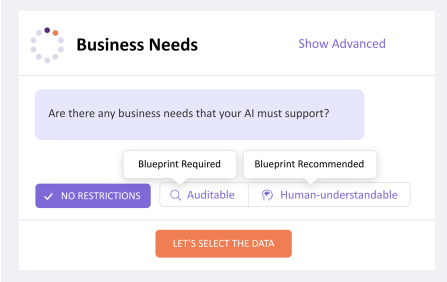Click the Business Needs heading
447x282 pixels.
[x=137, y=45]
